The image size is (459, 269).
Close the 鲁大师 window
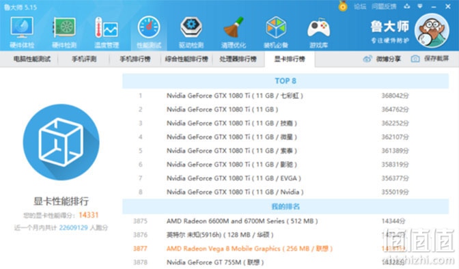point(448,6)
